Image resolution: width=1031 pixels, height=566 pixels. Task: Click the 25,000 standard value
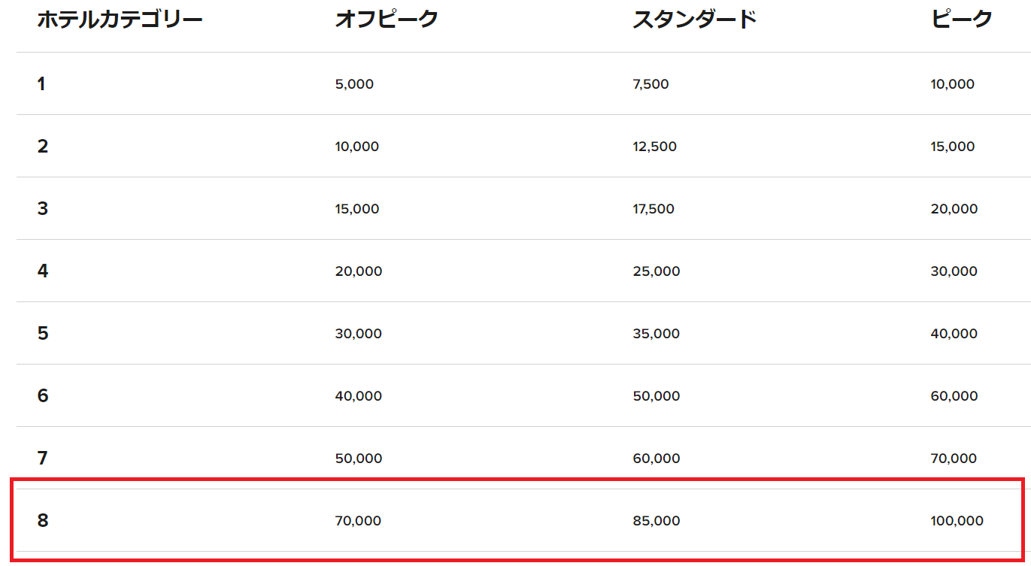(x=656, y=271)
